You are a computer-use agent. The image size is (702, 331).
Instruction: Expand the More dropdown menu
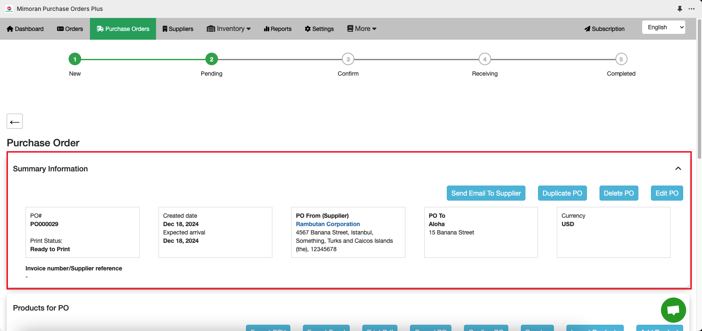click(362, 29)
